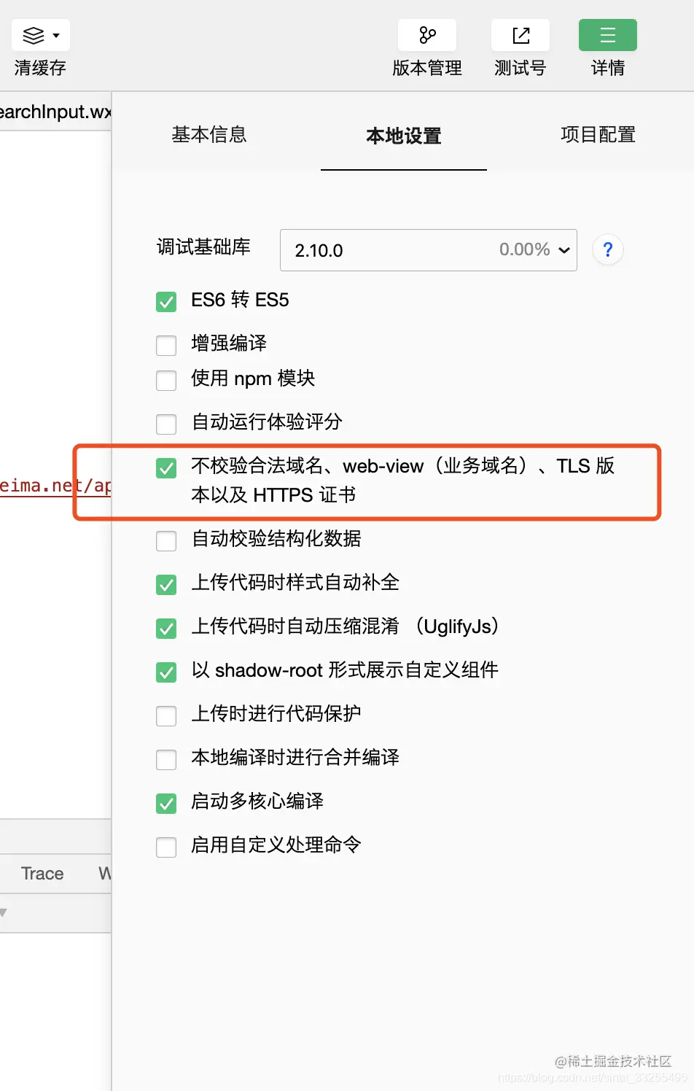The image size is (694, 1091).
Task: Select the 本地设置 tab
Action: [403, 136]
